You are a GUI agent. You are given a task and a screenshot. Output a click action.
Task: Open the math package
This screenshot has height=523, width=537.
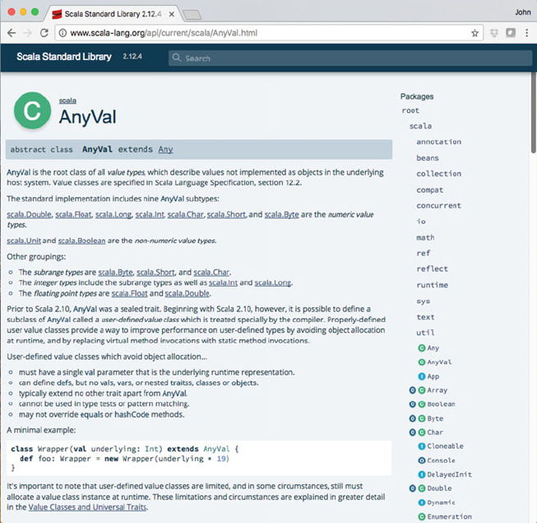point(425,237)
